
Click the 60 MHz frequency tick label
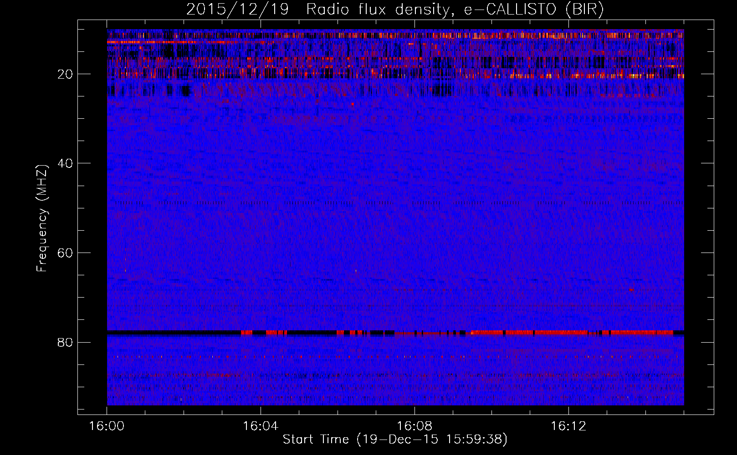(x=65, y=253)
